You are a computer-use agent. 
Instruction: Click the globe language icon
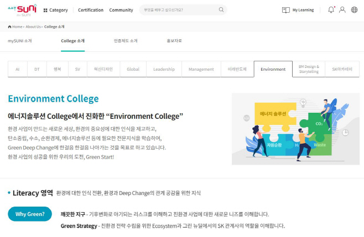[x=354, y=10]
